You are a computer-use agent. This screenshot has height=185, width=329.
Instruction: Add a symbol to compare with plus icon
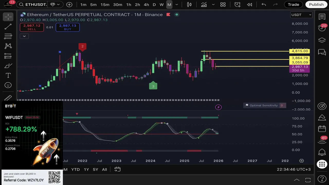click(69, 5)
